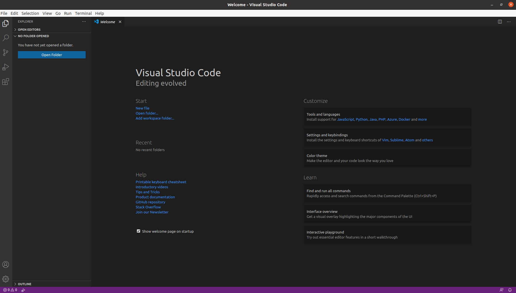Click the Explorer more actions ellipsis

coord(84,22)
